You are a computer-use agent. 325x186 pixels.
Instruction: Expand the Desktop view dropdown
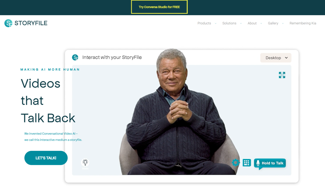[x=276, y=58]
